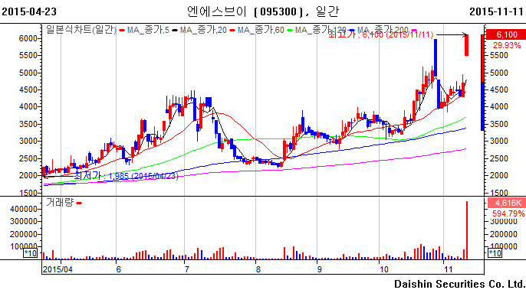Click the green legend marker in the legend
The width and height of the screenshot is (526, 293).
click(x=290, y=31)
